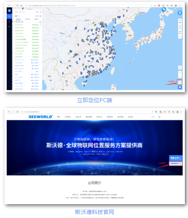Open the blue notification bell on map
Image resolution: width=188 pixels, height=218 pixels.
(x=180, y=87)
